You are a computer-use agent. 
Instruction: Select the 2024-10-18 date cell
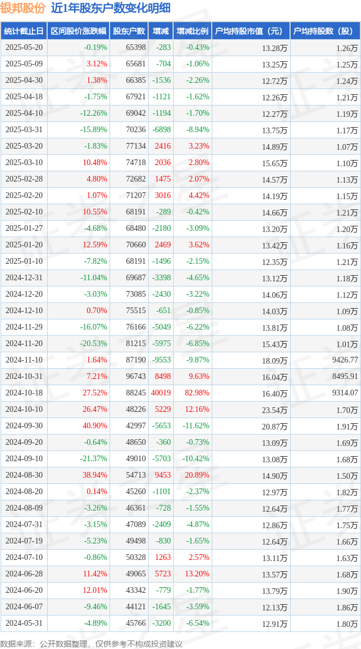tap(24, 393)
